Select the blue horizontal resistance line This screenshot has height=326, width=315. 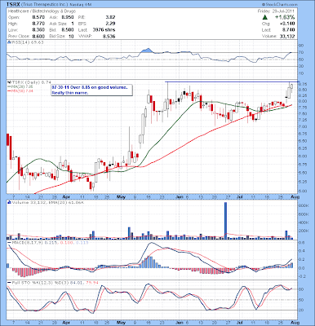(x=232, y=81)
